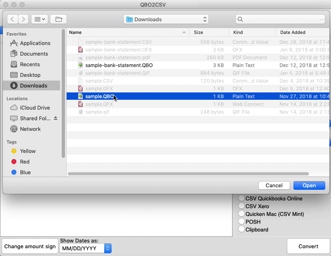Click the greyed sample.CSV file
The image size is (331, 256).
198,81
